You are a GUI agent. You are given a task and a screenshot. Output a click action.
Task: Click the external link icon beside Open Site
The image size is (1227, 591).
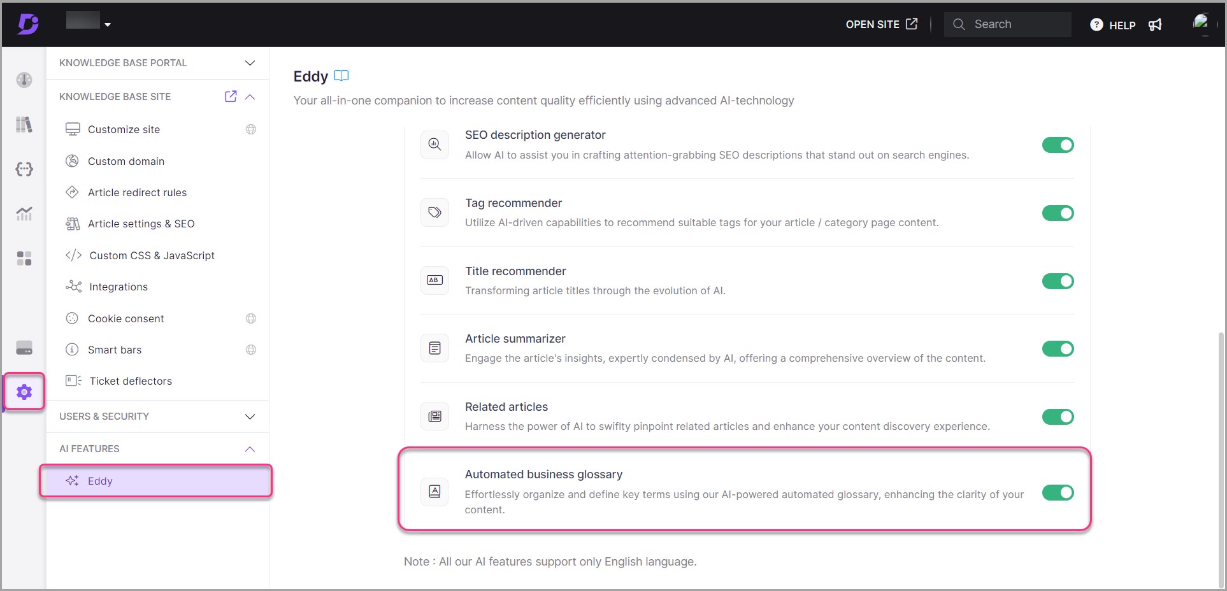click(912, 24)
